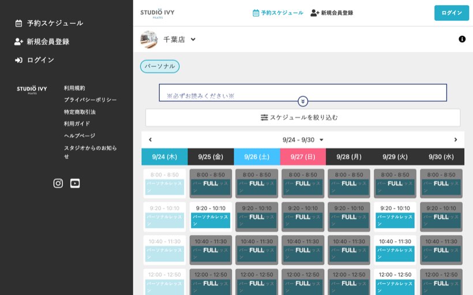473x295 pixels.
Task: Click the info icon beside store selector
Action: (x=462, y=39)
